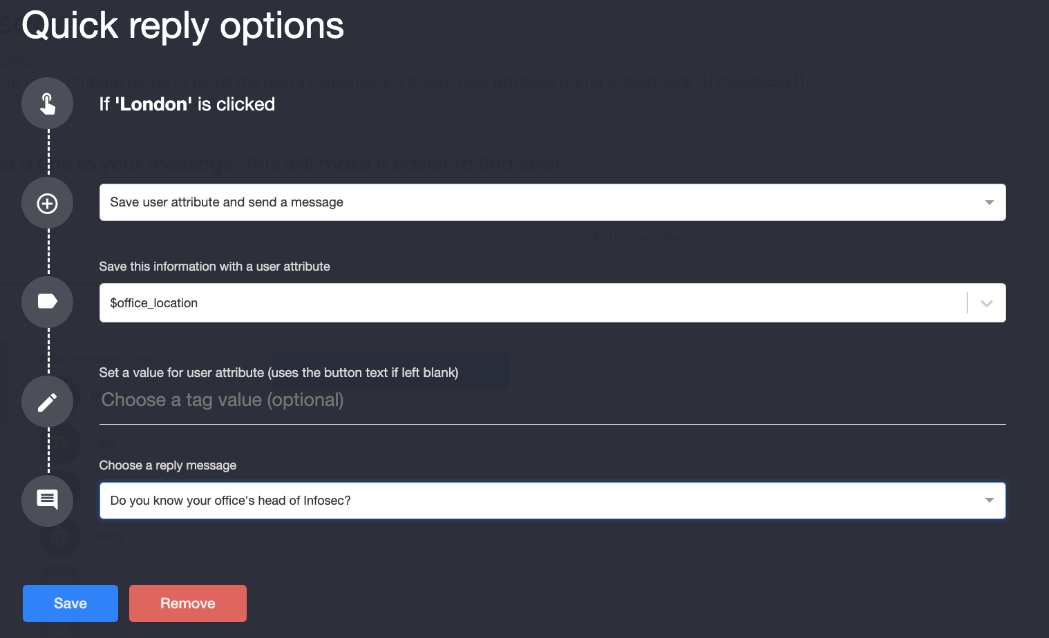Image resolution: width=1049 pixels, height=638 pixels.
Task: Open the 'Do you know your office's head of Infosec?' dropdown
Action: tap(552, 501)
